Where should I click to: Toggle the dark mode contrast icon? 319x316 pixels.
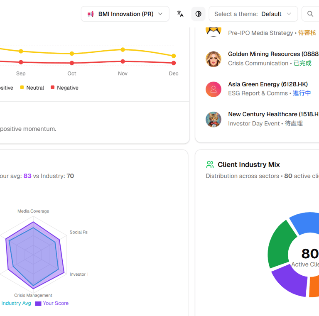(x=198, y=14)
